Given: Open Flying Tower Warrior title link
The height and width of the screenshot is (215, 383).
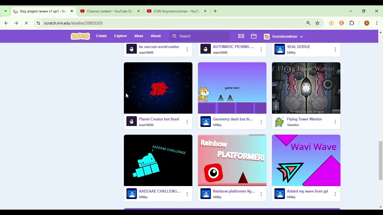Looking at the screenshot, I should tap(304, 119).
